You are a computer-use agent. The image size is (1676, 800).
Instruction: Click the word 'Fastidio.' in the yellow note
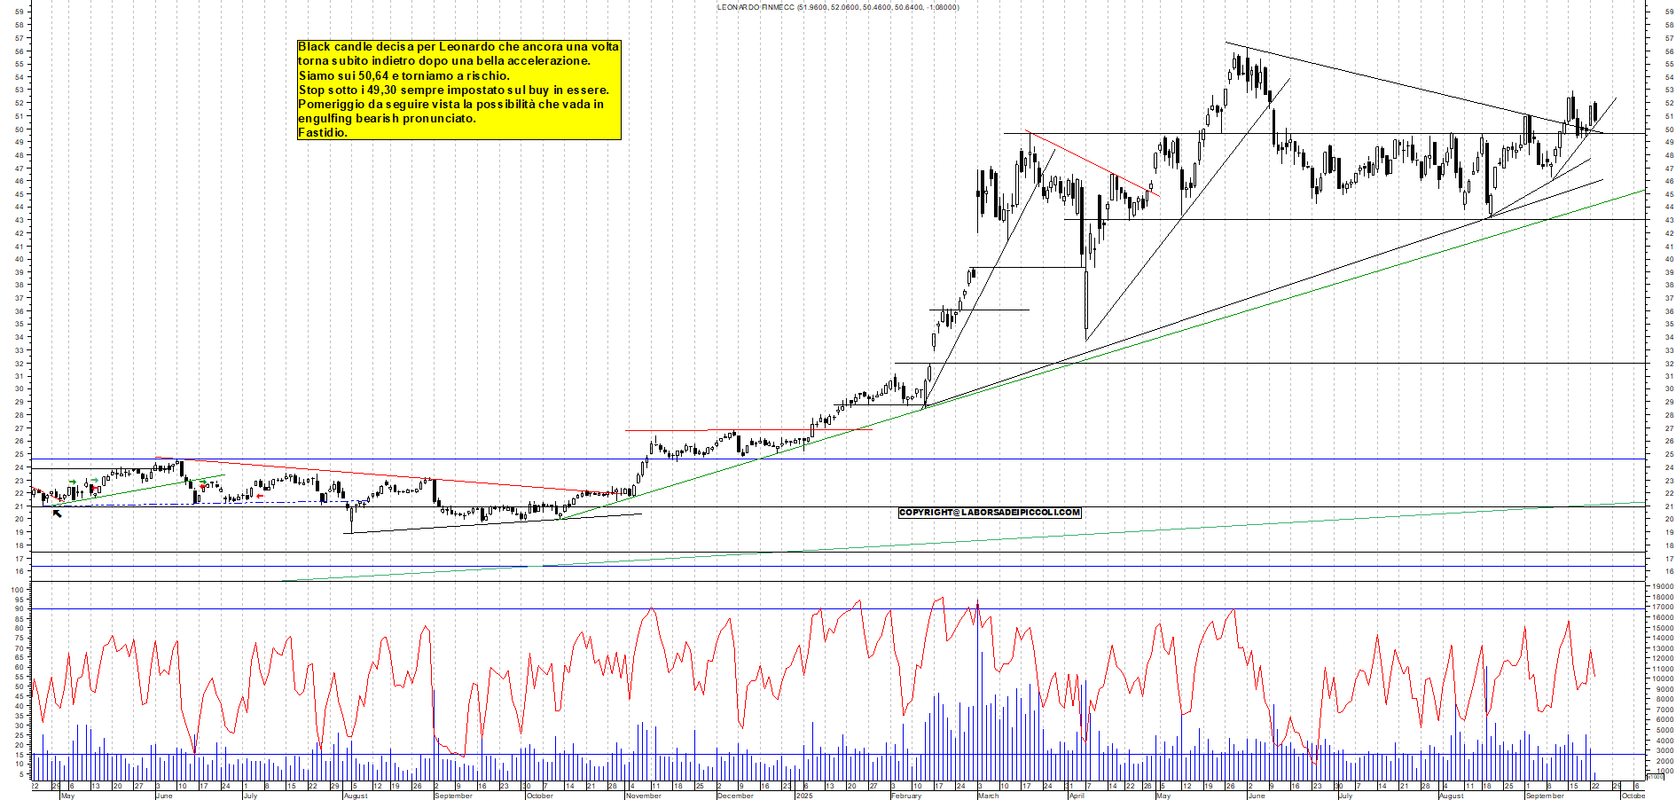[323, 132]
